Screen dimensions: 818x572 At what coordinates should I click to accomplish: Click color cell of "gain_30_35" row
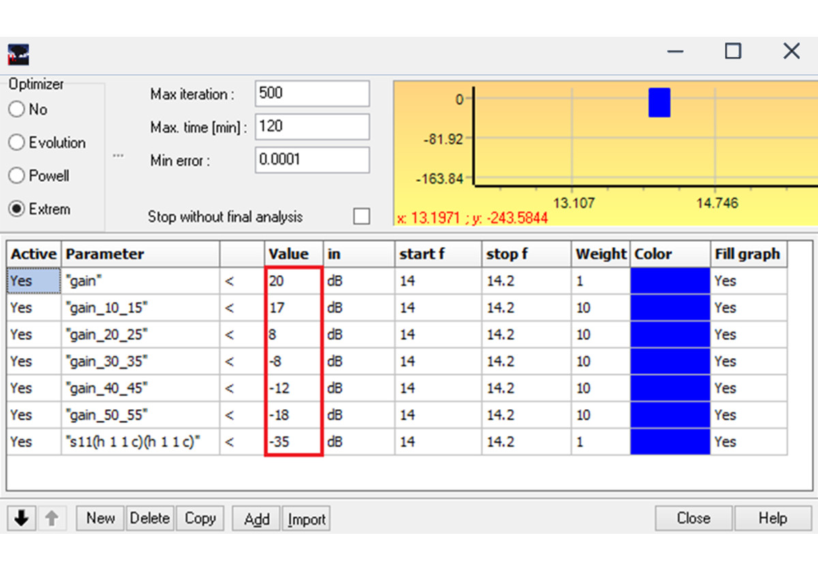[x=670, y=361]
